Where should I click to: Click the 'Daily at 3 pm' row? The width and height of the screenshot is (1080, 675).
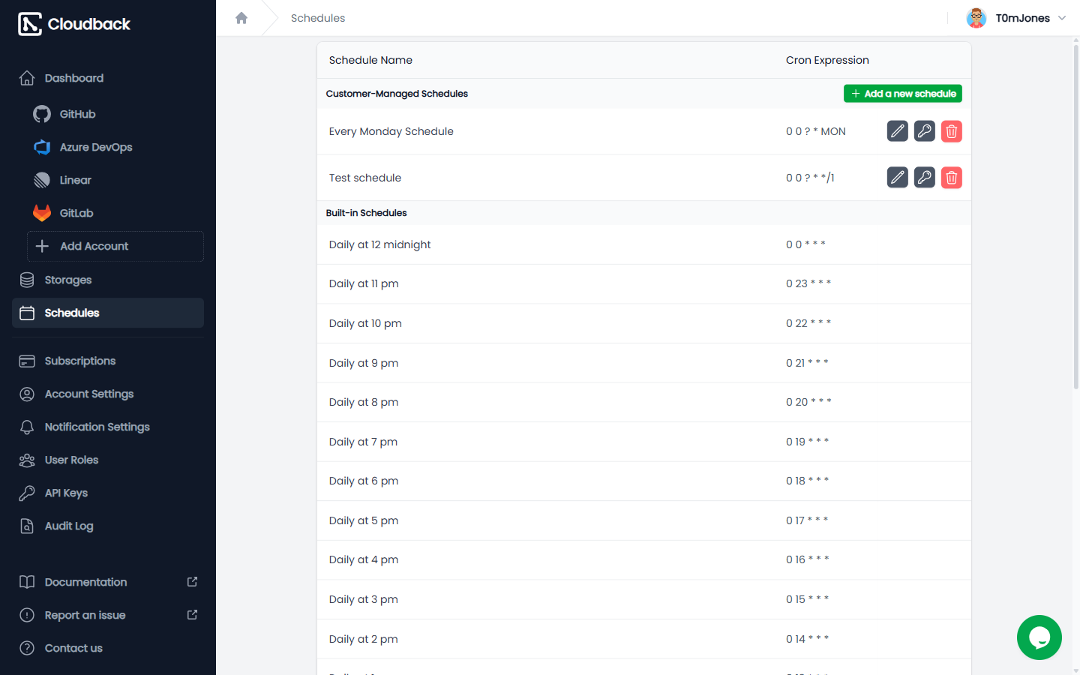644,599
